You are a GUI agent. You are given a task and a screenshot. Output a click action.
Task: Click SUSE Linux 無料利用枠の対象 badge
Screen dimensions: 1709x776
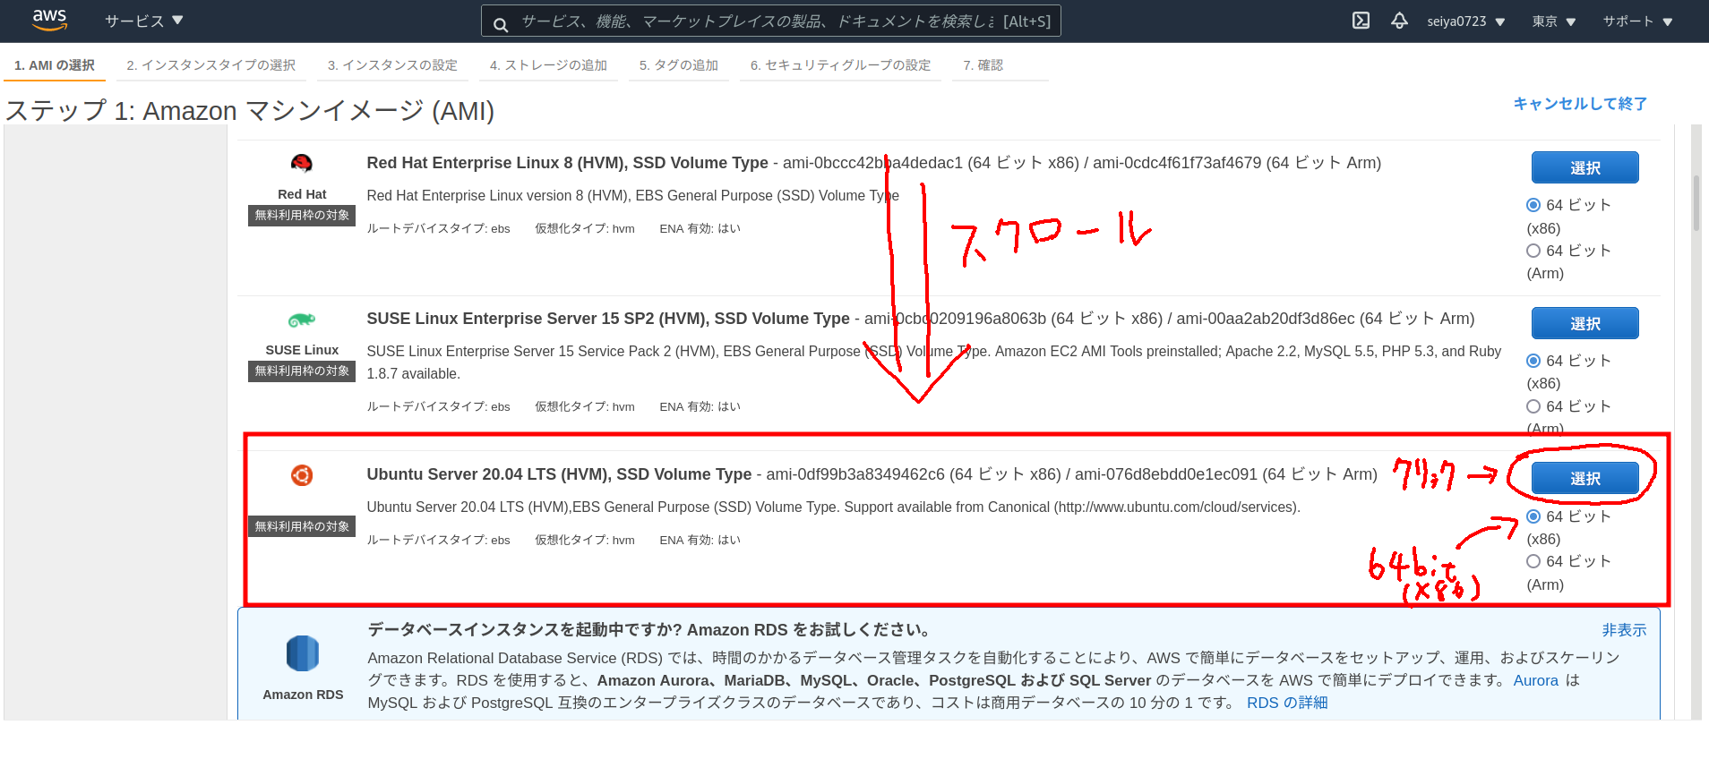[x=302, y=371]
